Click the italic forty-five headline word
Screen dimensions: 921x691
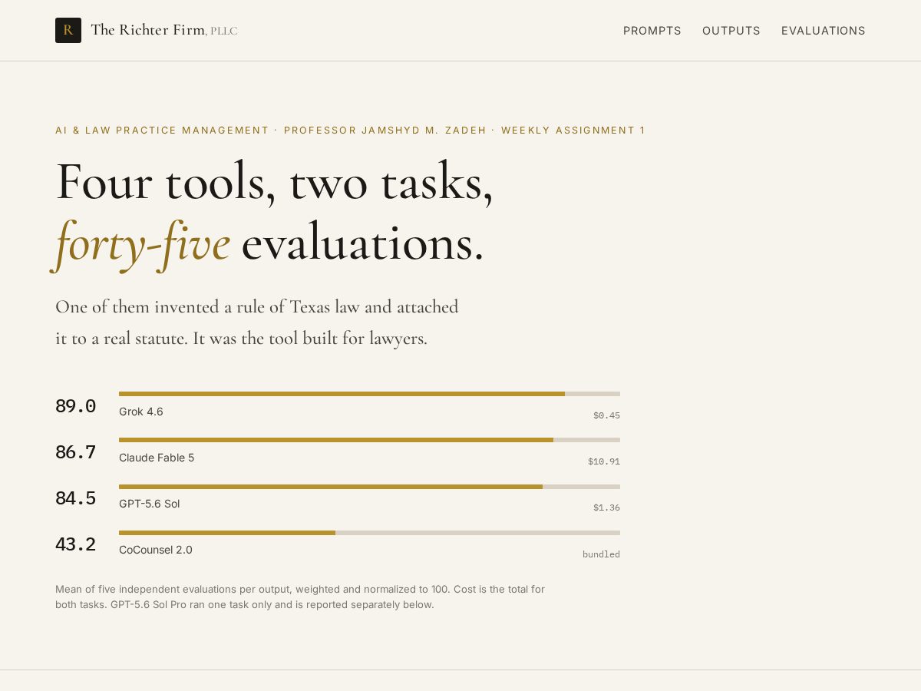pyautogui.click(x=142, y=243)
